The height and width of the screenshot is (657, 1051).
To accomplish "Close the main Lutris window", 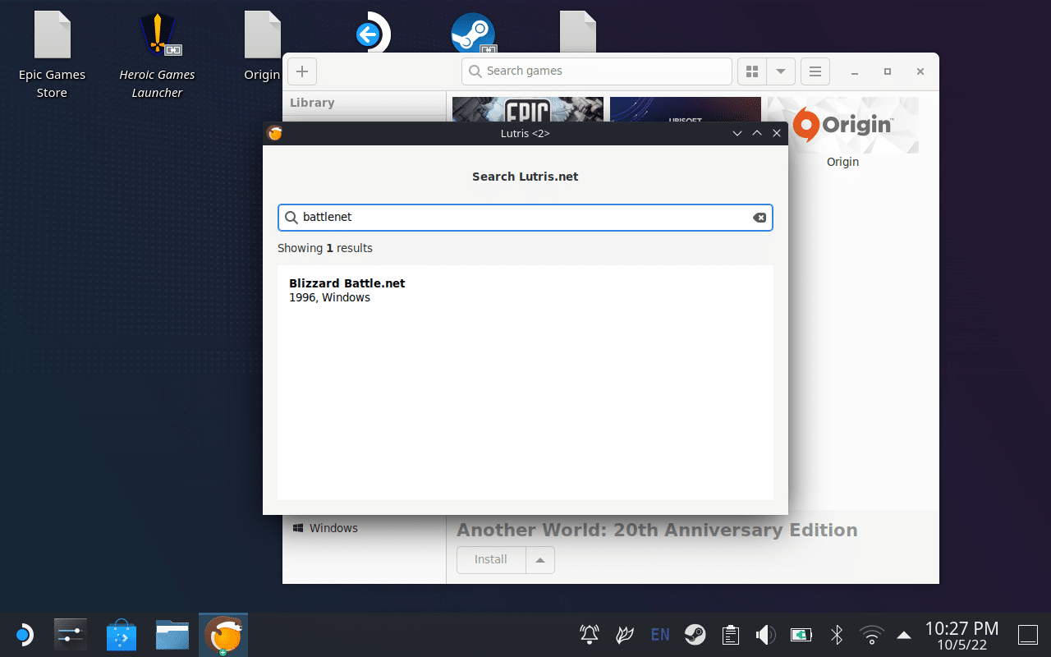I will [920, 71].
